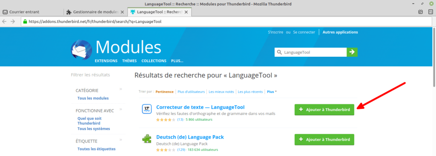Click the Résultats de recherche heading
436x156 pixels.
tap(206, 75)
